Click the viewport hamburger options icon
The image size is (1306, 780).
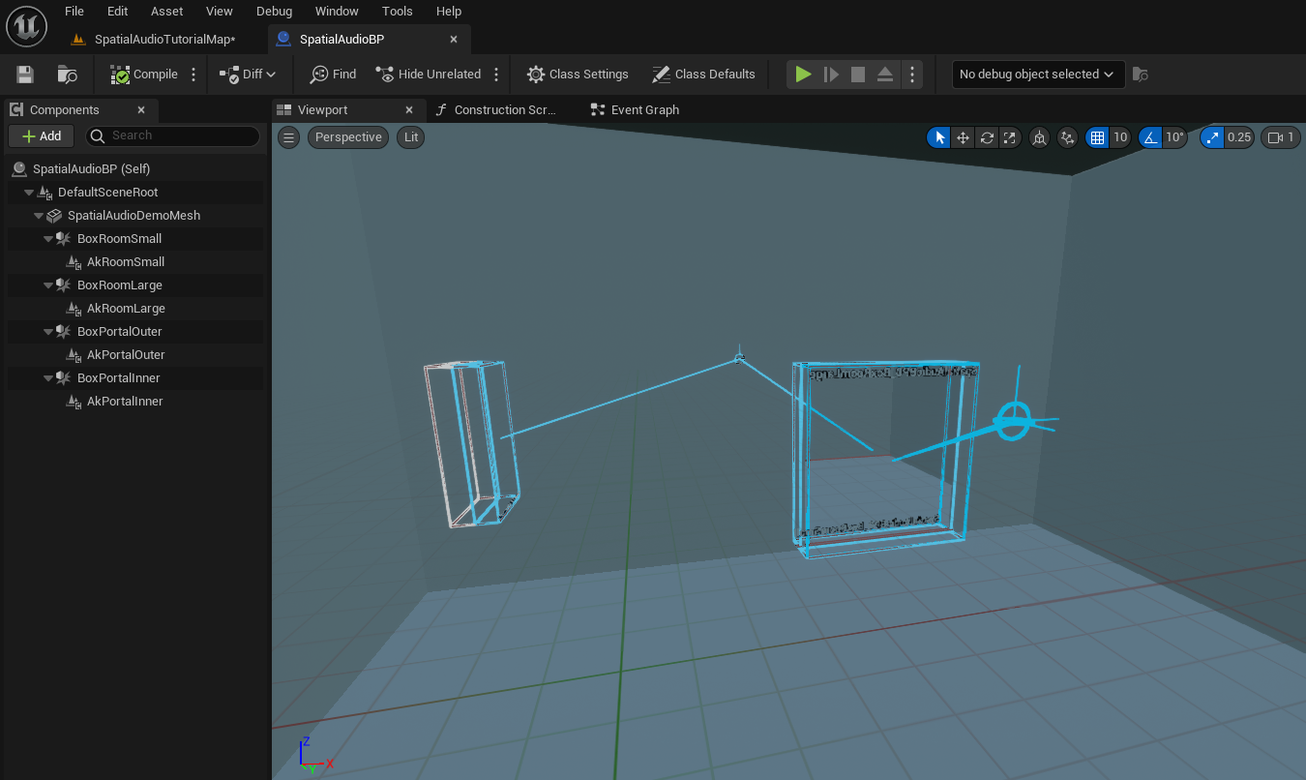tap(288, 137)
